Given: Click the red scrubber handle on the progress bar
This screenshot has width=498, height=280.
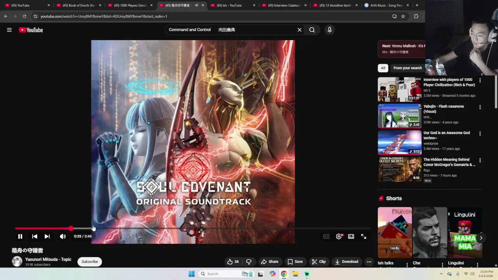Looking at the screenshot, I should point(71,229).
